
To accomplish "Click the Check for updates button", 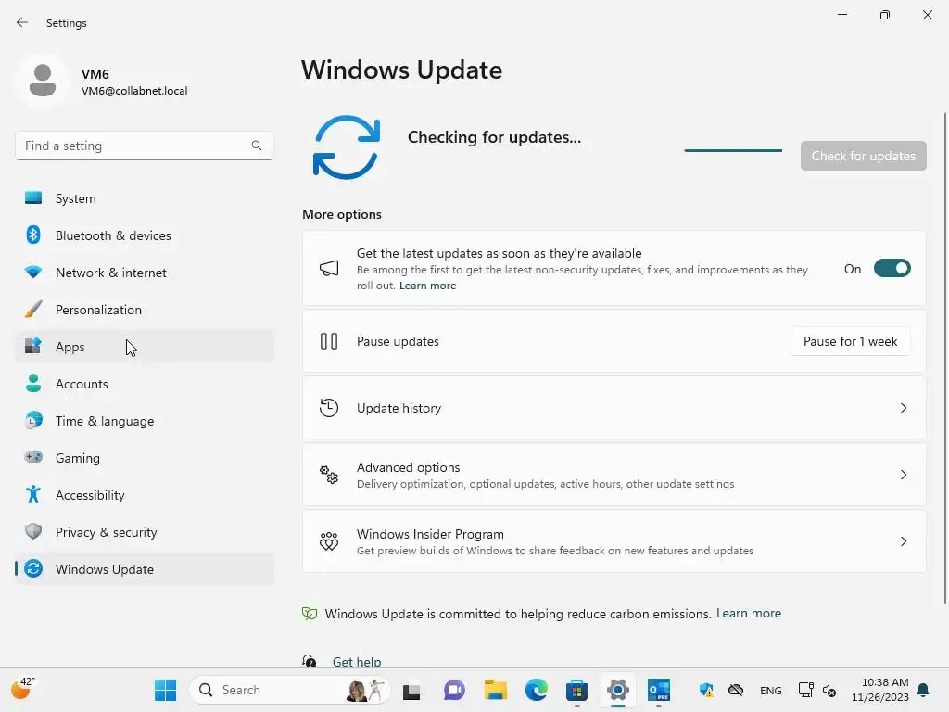I will tap(863, 156).
